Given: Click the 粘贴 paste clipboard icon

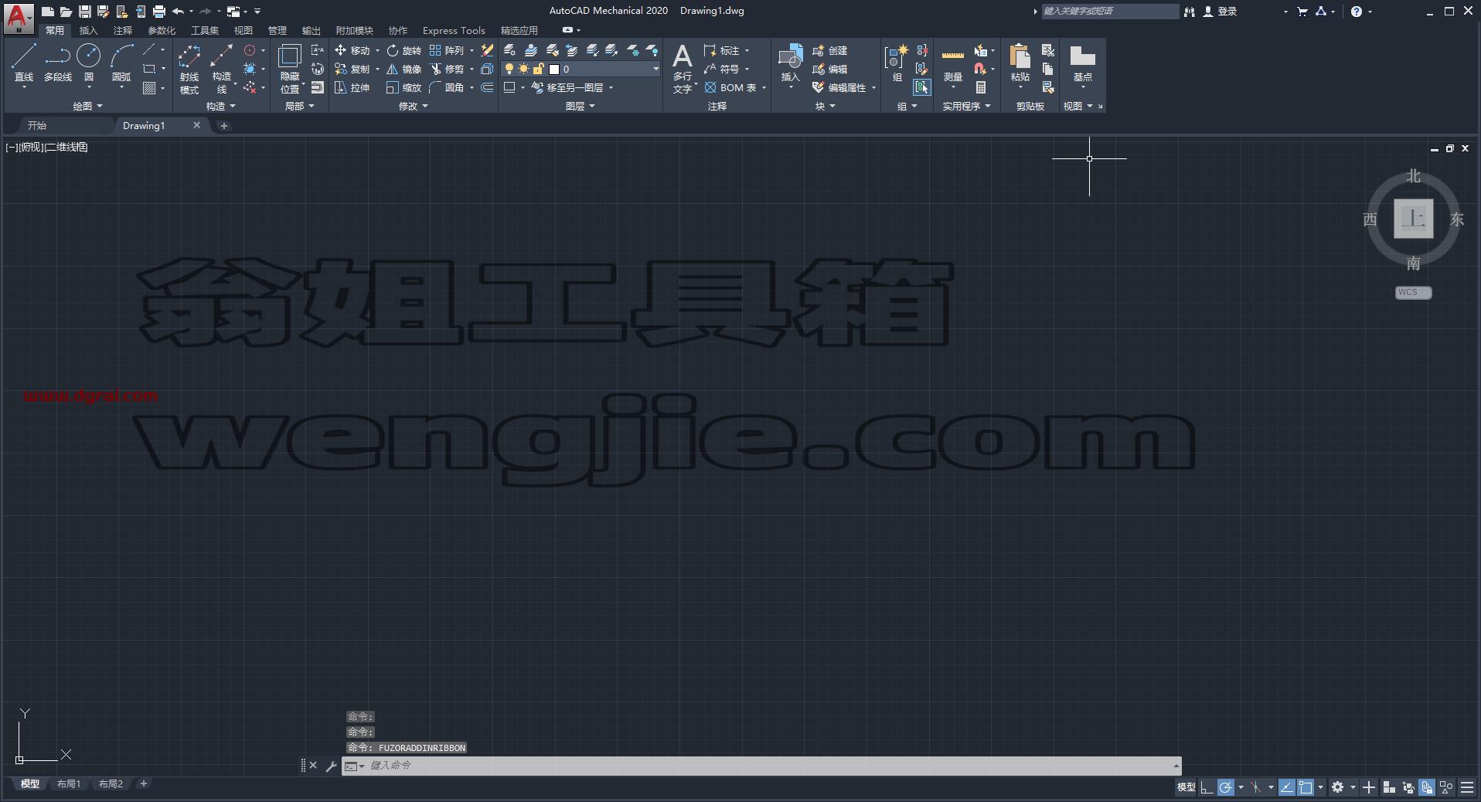Looking at the screenshot, I should [x=1020, y=63].
